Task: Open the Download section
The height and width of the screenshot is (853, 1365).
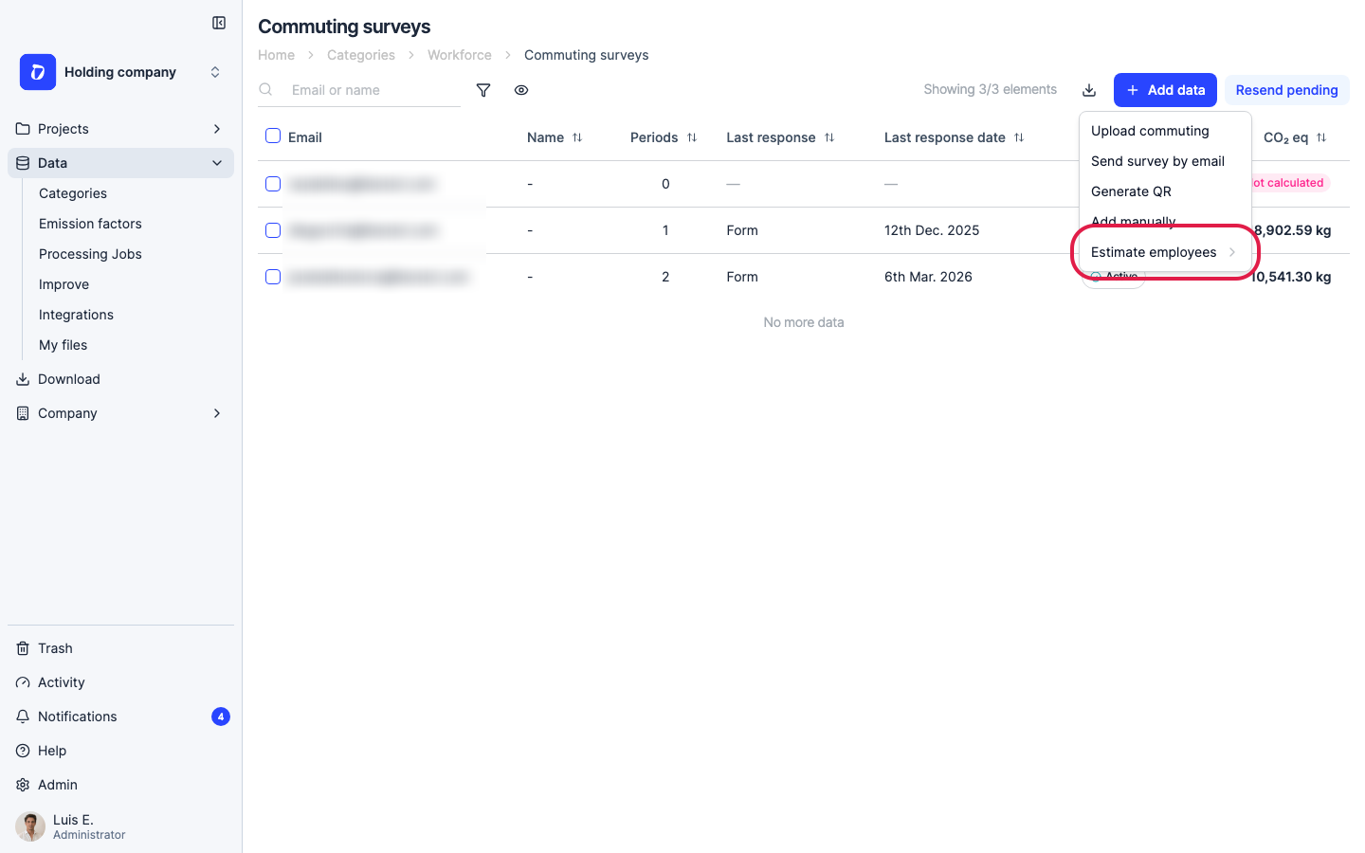Action: pyautogui.click(x=68, y=379)
